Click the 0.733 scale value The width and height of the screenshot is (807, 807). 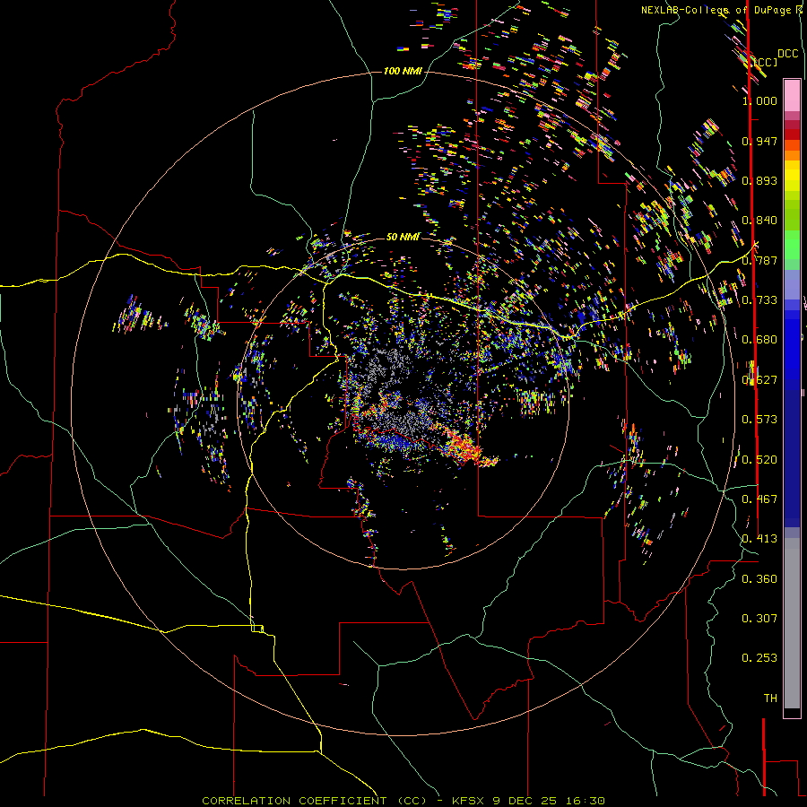pyautogui.click(x=759, y=300)
